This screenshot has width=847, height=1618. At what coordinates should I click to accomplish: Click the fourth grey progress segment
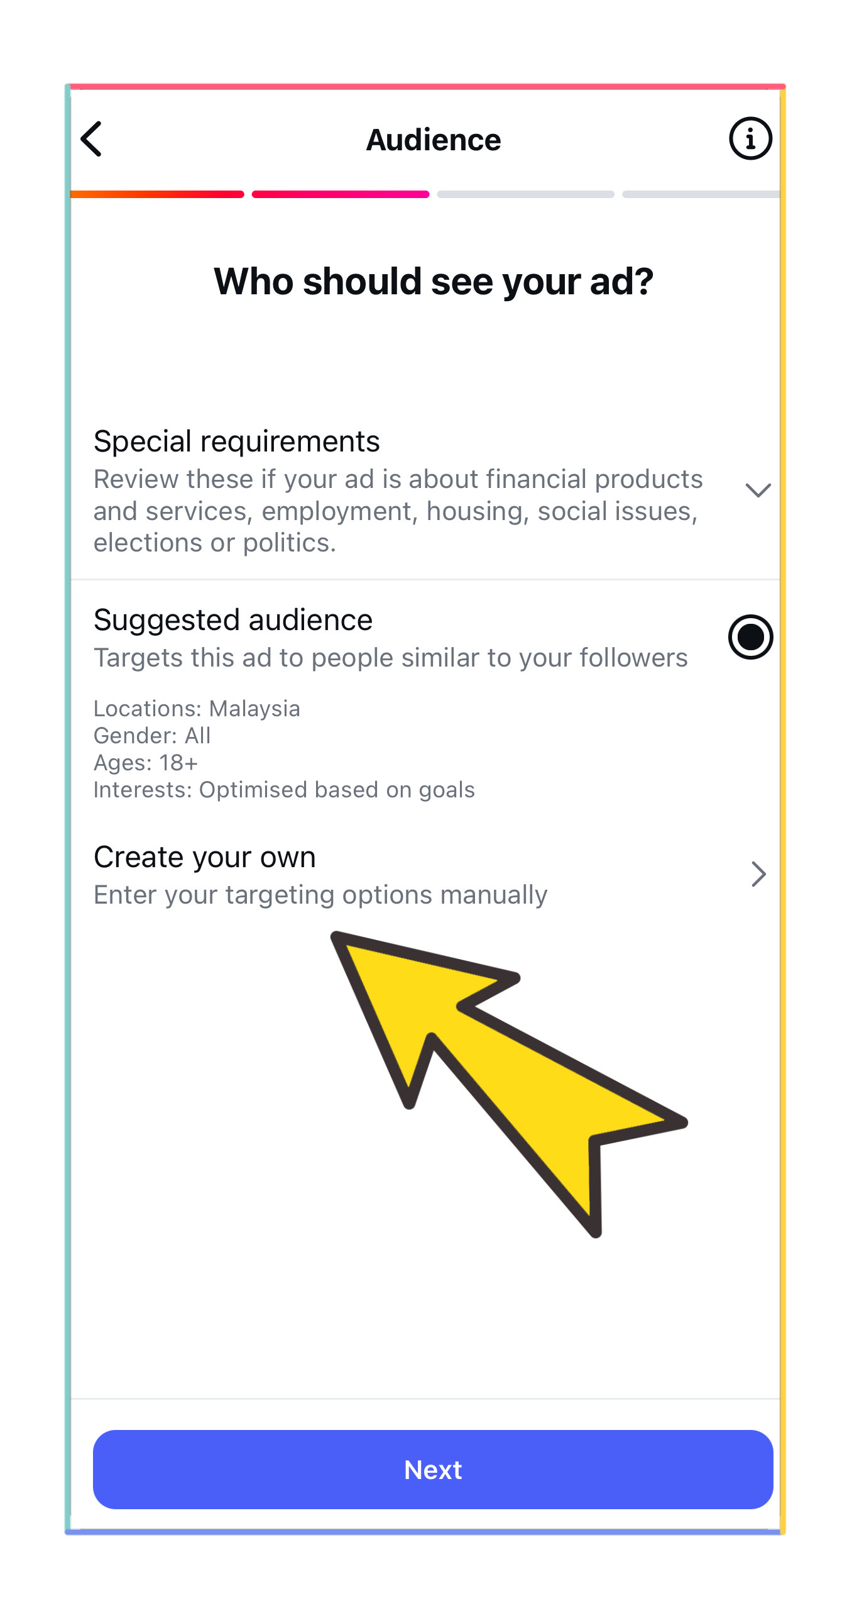[x=701, y=194]
